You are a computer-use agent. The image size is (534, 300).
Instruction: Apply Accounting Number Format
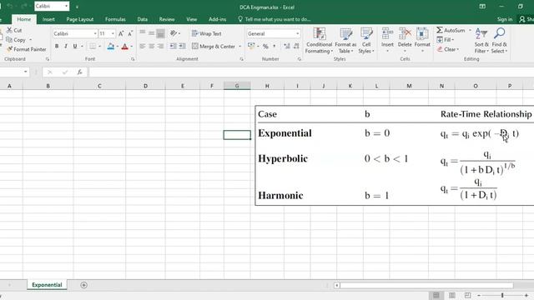(251, 46)
